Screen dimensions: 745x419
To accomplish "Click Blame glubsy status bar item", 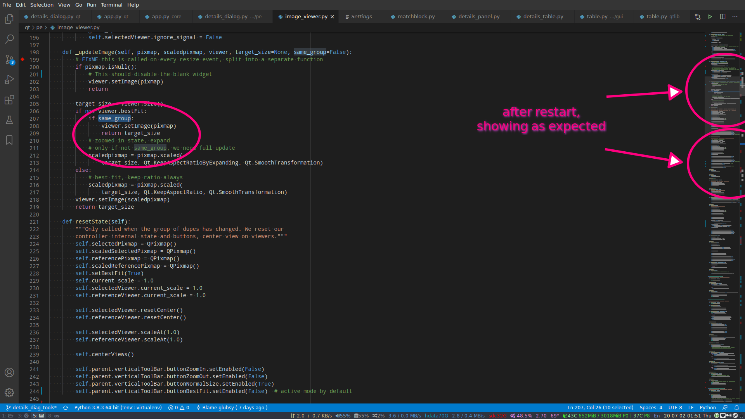I will (232, 407).
